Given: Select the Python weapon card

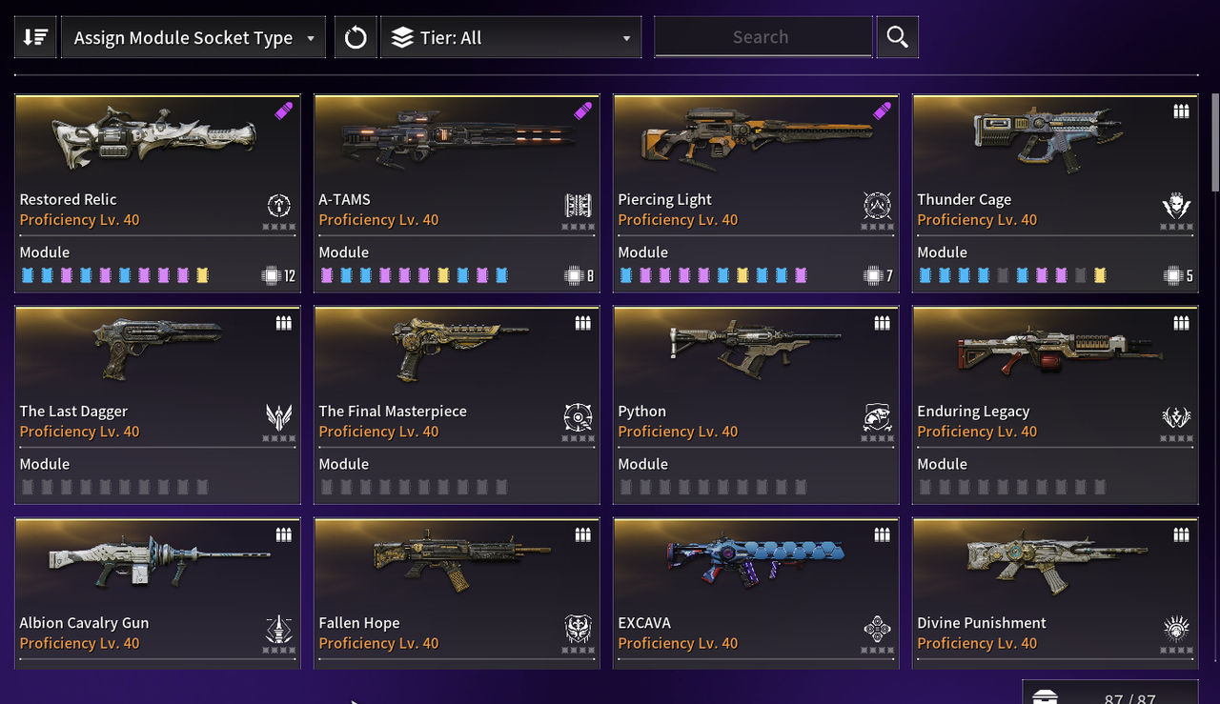Looking at the screenshot, I should (756, 405).
